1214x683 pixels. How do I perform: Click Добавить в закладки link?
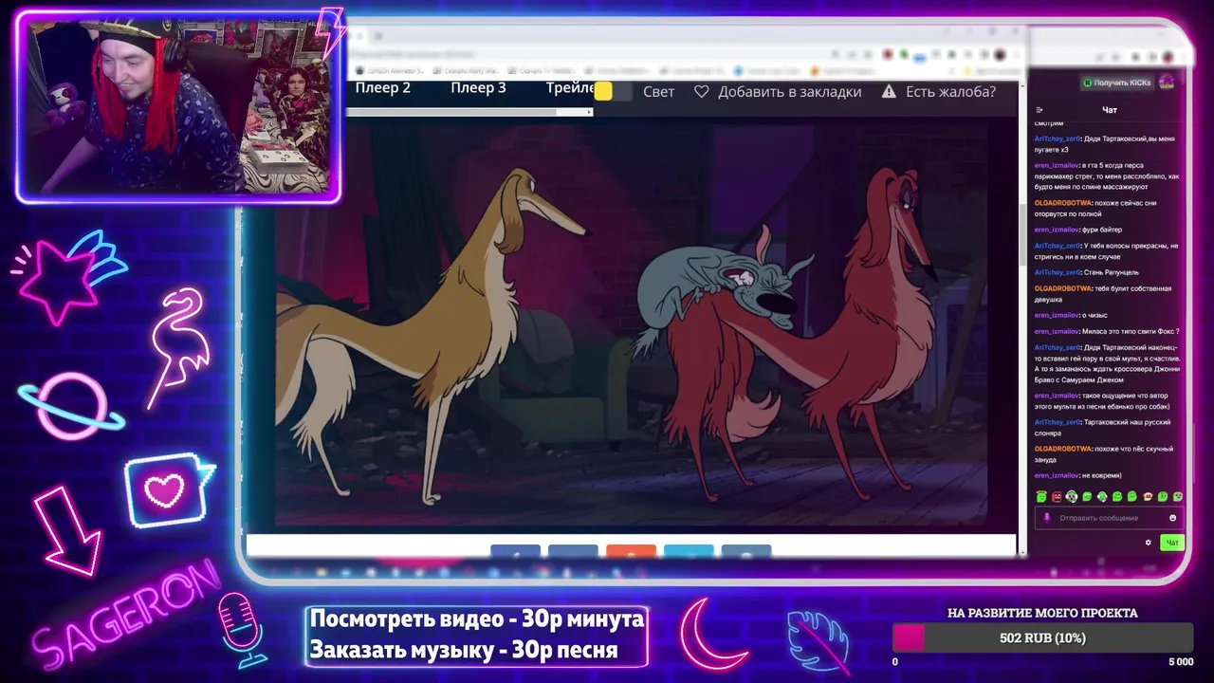point(789,92)
